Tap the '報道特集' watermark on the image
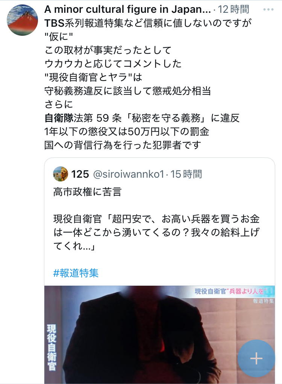282x384 pixels. 264,301
